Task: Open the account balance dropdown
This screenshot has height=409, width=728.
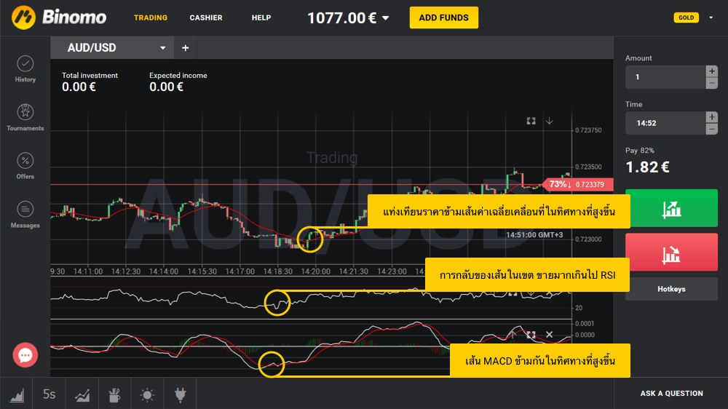Action: tap(386, 18)
